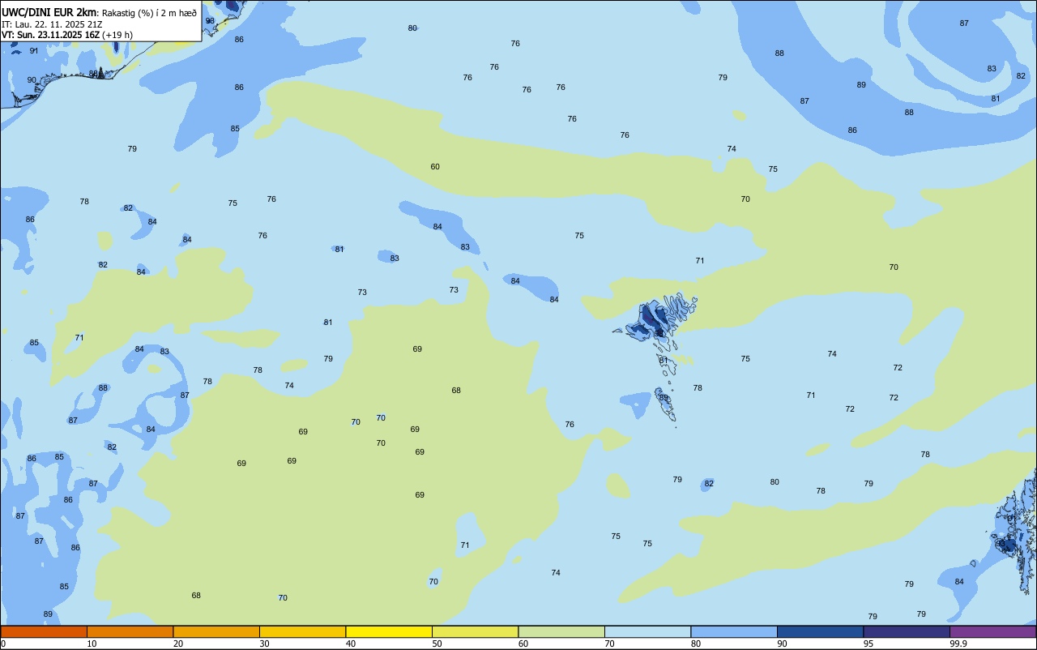Click the title text 'UWC/DINI EUR 2km'

click(x=49, y=12)
